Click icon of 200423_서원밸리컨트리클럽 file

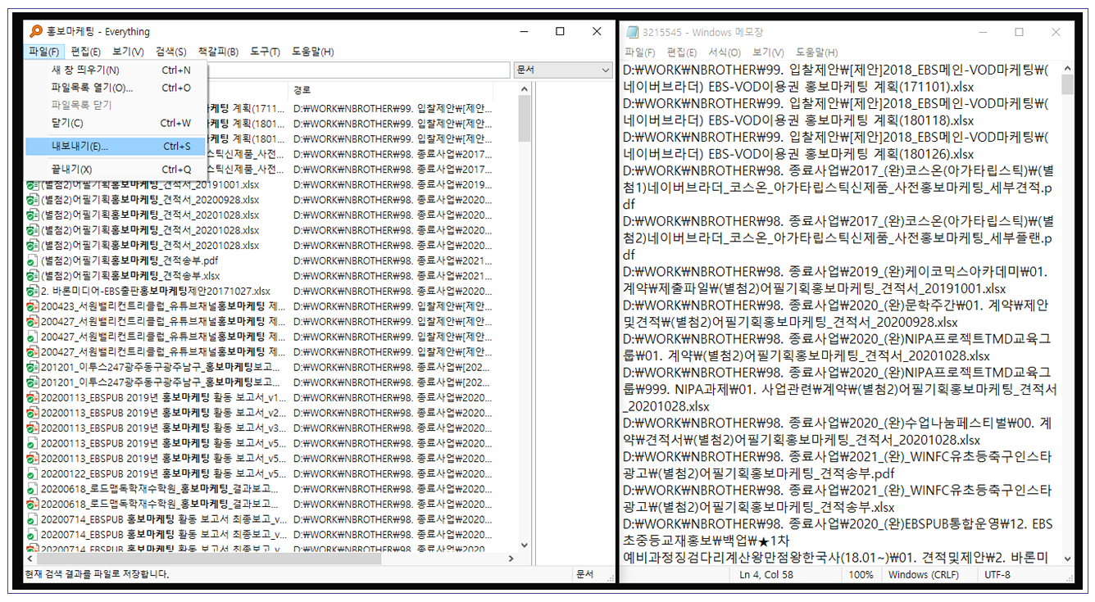[33, 306]
